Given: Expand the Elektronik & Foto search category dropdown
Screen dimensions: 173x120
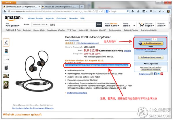Looking at the screenshot, I should pos(40,25).
